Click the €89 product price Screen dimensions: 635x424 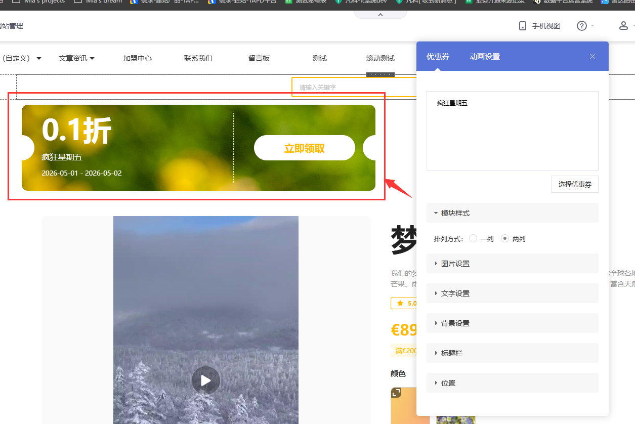click(404, 330)
